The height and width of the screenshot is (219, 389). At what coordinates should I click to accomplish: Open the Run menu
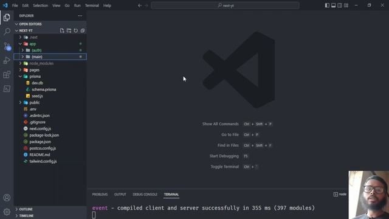click(77, 5)
